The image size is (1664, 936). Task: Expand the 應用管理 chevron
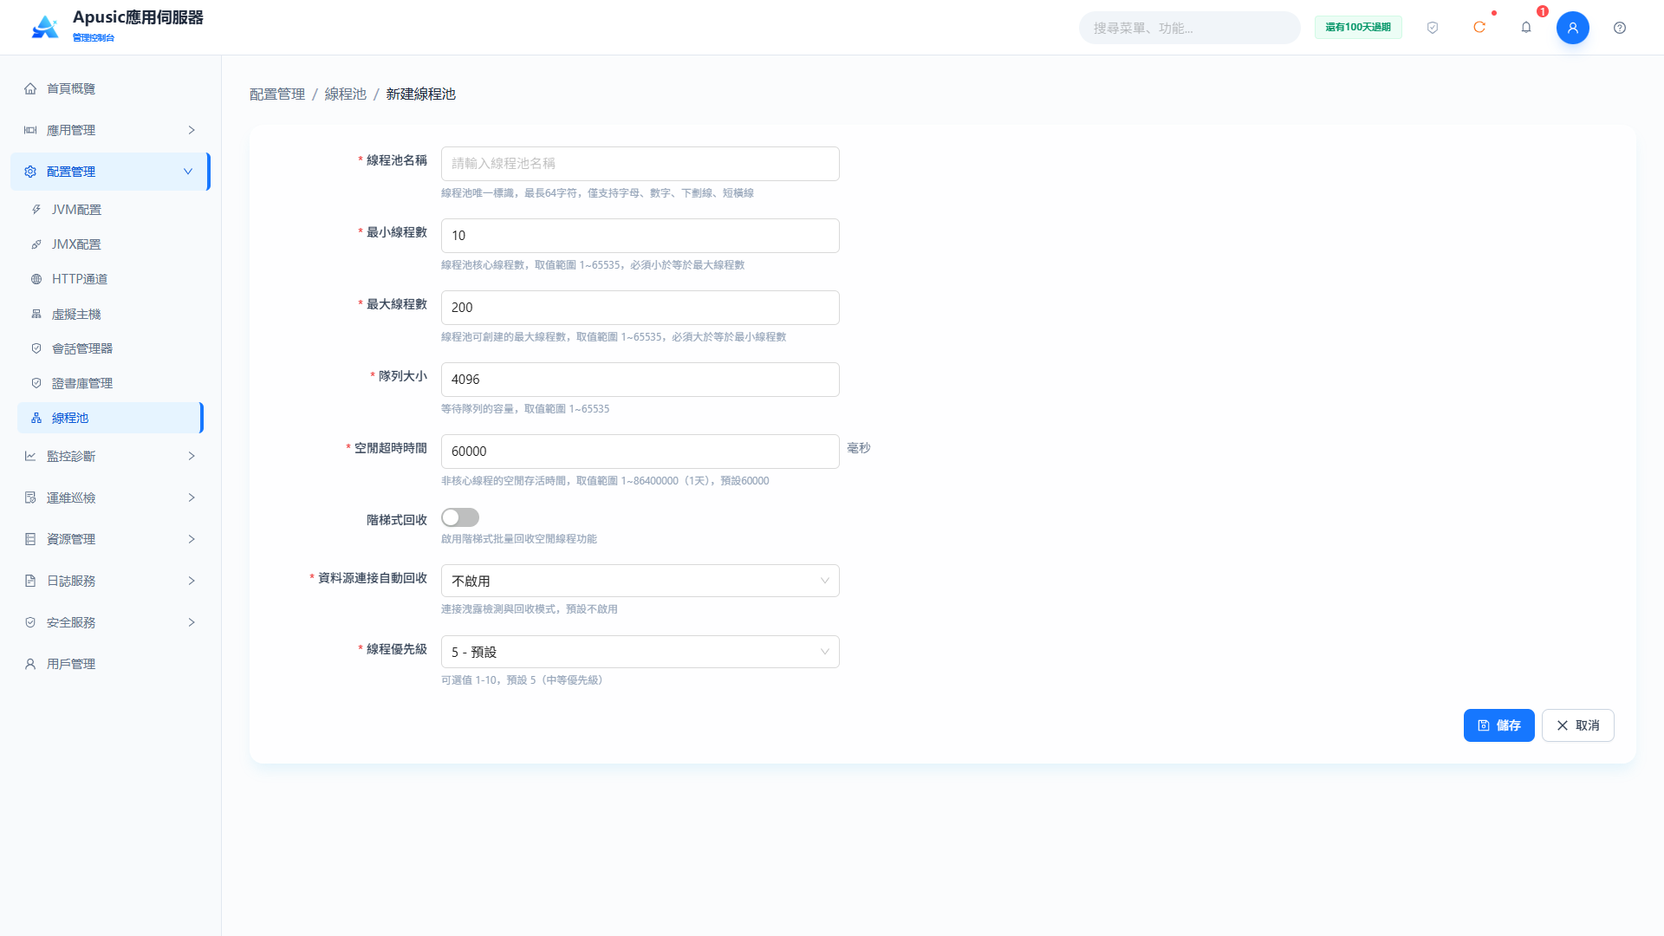pyautogui.click(x=192, y=130)
